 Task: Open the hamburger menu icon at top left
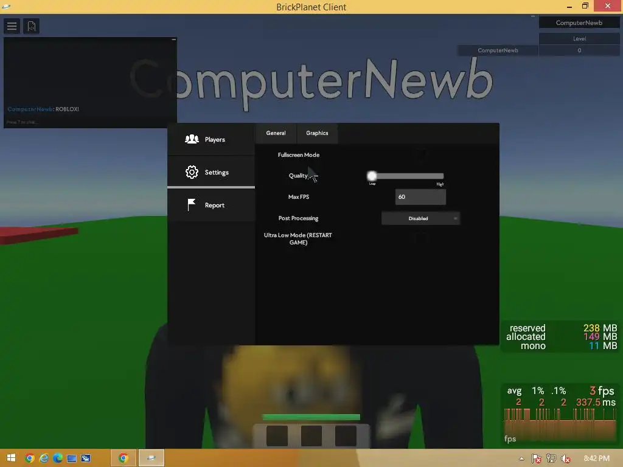coord(12,26)
